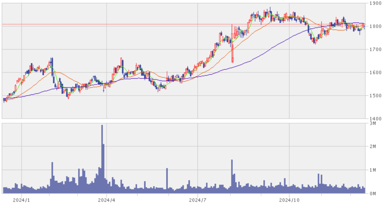Click the 2024/10 date label

pyautogui.click(x=289, y=200)
